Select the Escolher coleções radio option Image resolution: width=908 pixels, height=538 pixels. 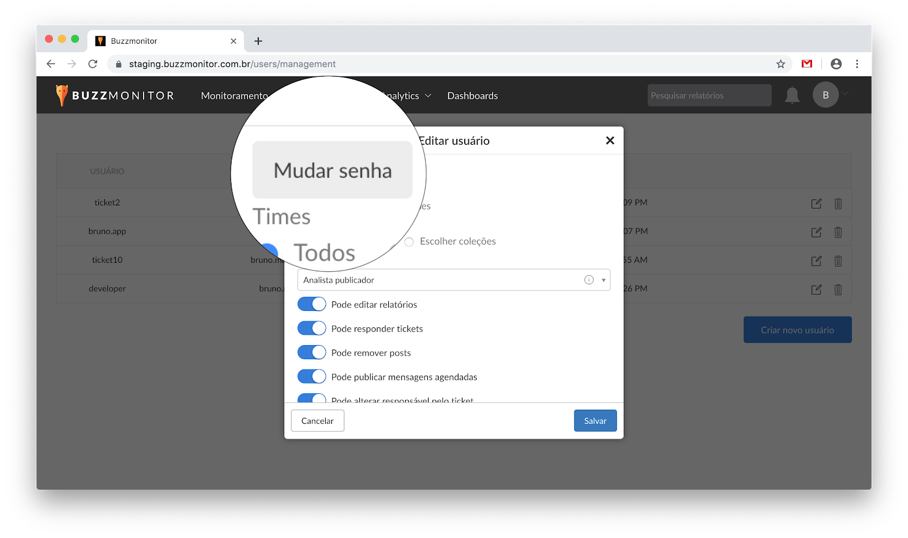coord(409,242)
